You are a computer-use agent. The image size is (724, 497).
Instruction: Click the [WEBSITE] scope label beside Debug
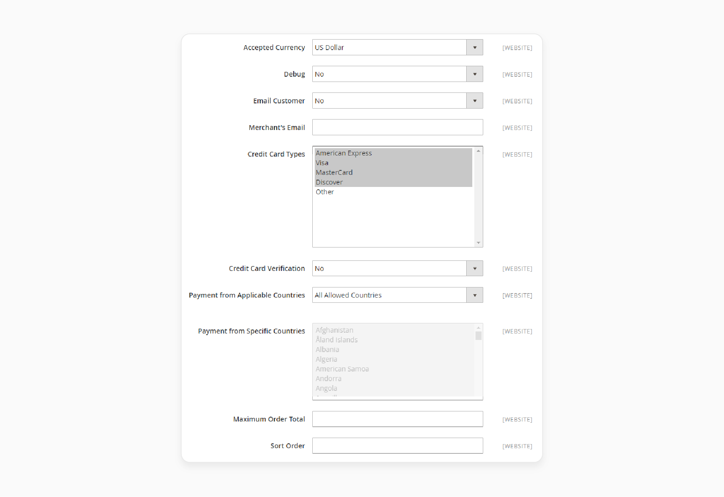[517, 74]
